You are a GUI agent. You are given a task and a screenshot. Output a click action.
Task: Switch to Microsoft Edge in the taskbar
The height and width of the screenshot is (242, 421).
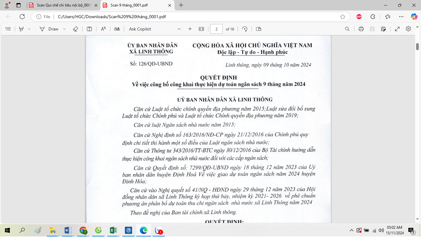[144, 230]
